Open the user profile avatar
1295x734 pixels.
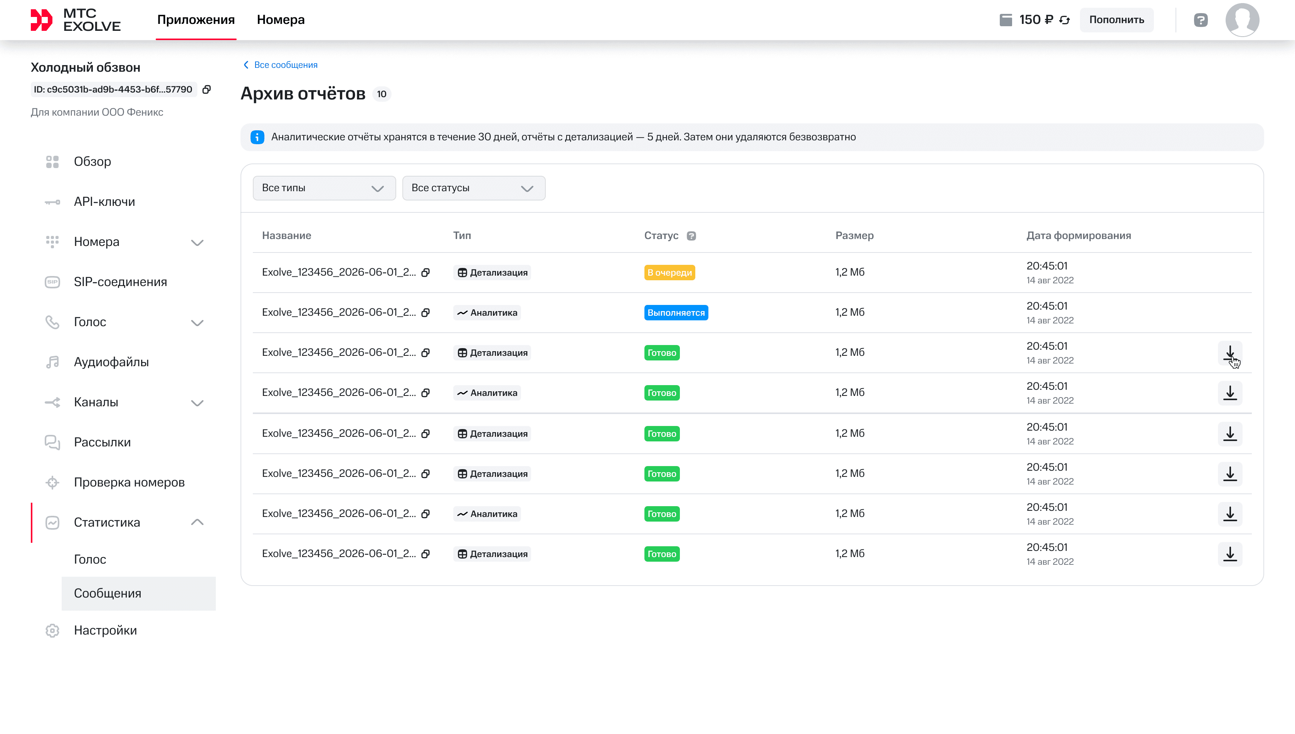[x=1242, y=20]
